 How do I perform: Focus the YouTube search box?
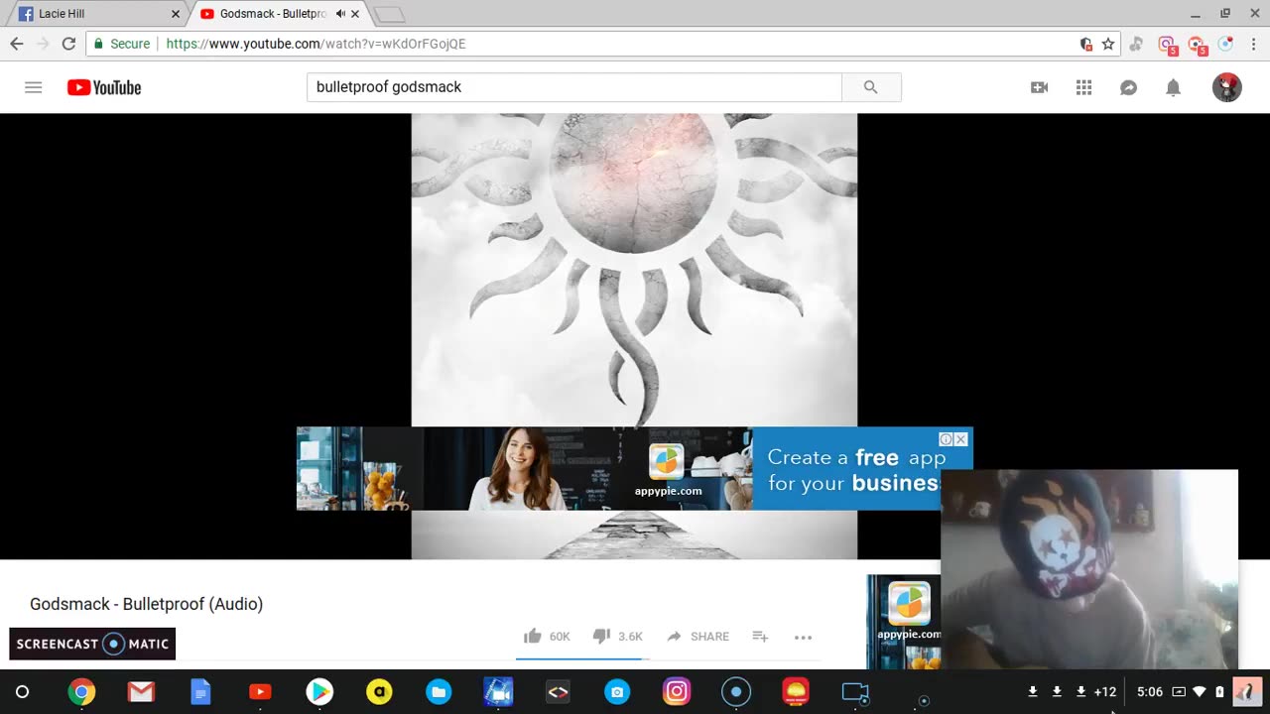pyautogui.click(x=574, y=87)
